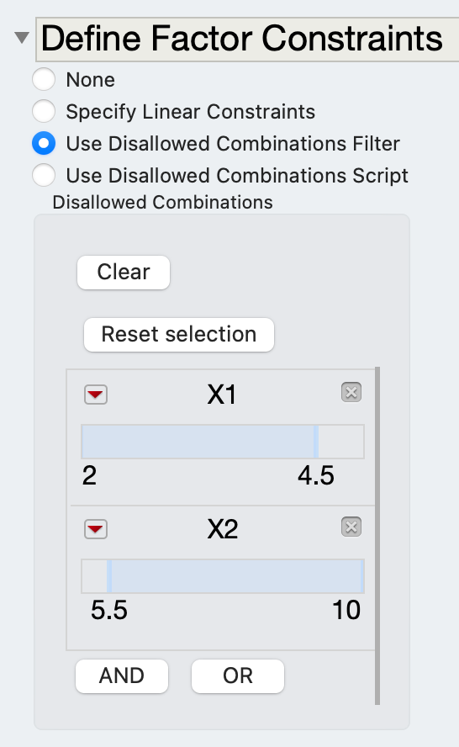Click the X2 range slider lower handle

(x=109, y=576)
